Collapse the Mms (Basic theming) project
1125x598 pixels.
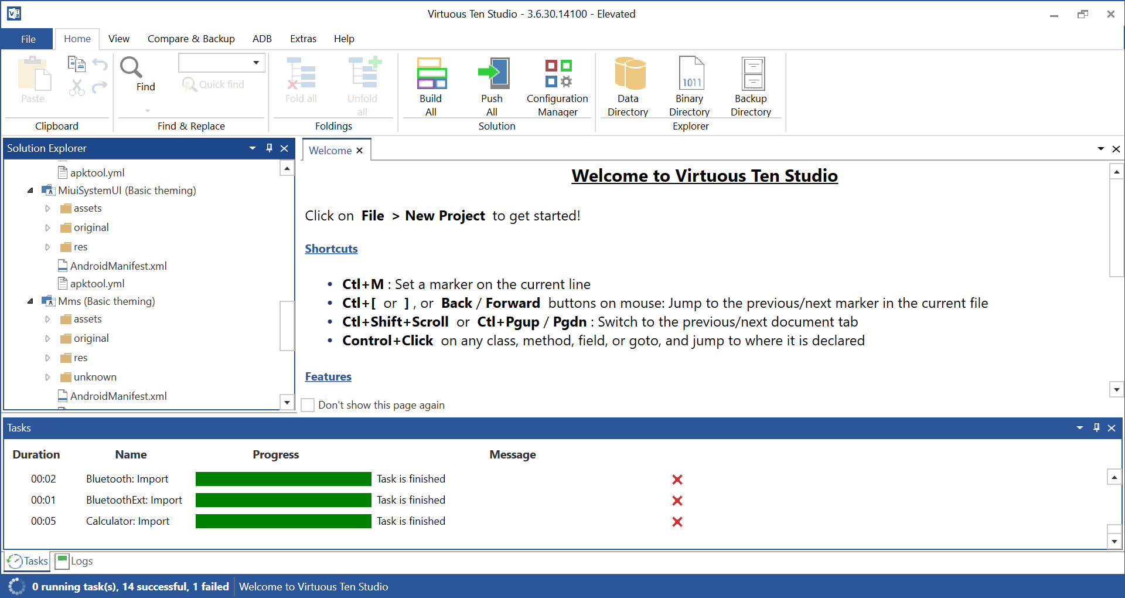(30, 301)
